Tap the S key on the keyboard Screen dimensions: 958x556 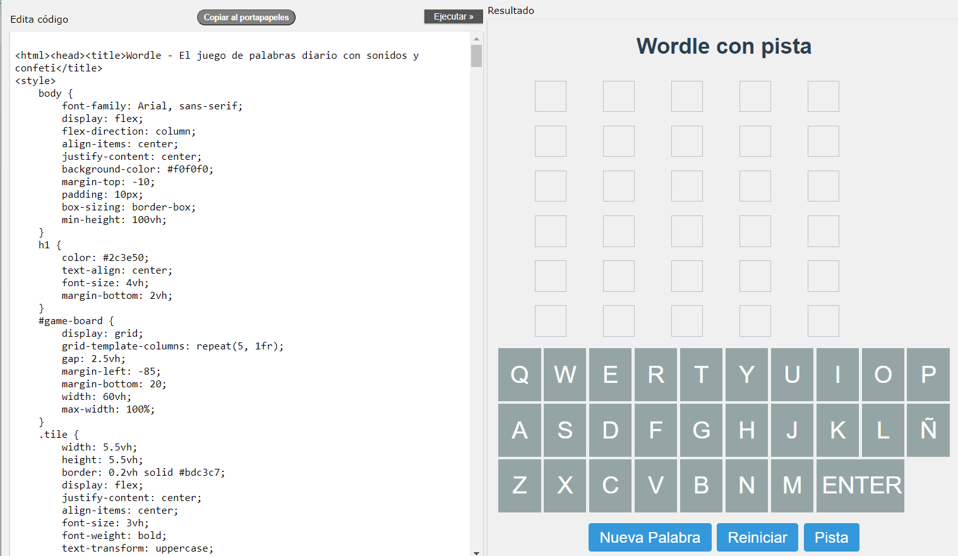click(565, 430)
